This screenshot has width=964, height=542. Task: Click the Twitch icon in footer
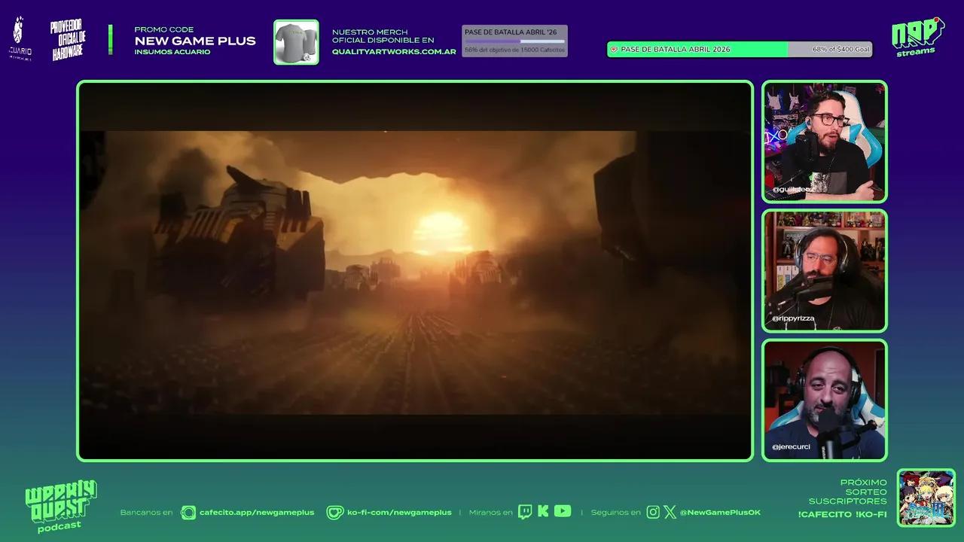(523, 511)
